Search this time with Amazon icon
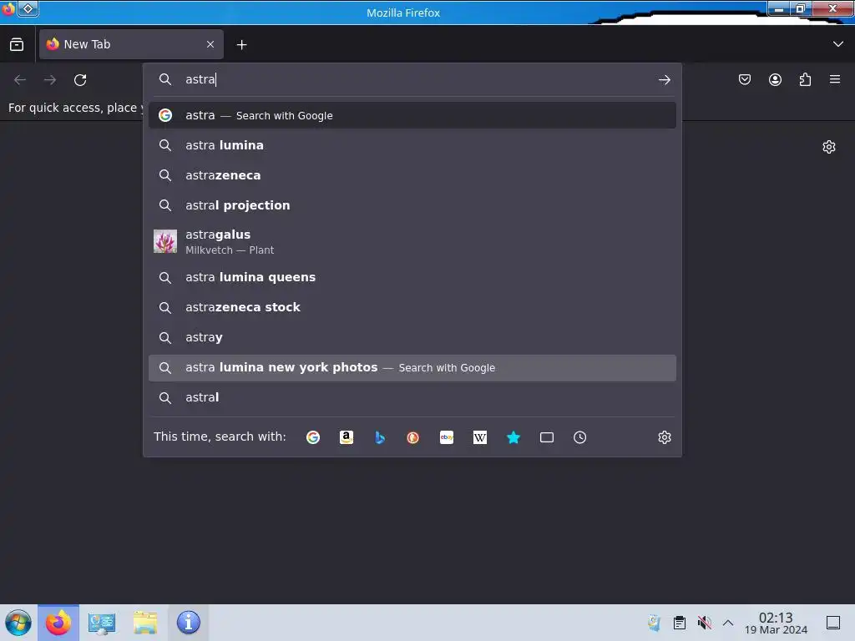Viewport: 855px width, 641px height. [x=347, y=437]
